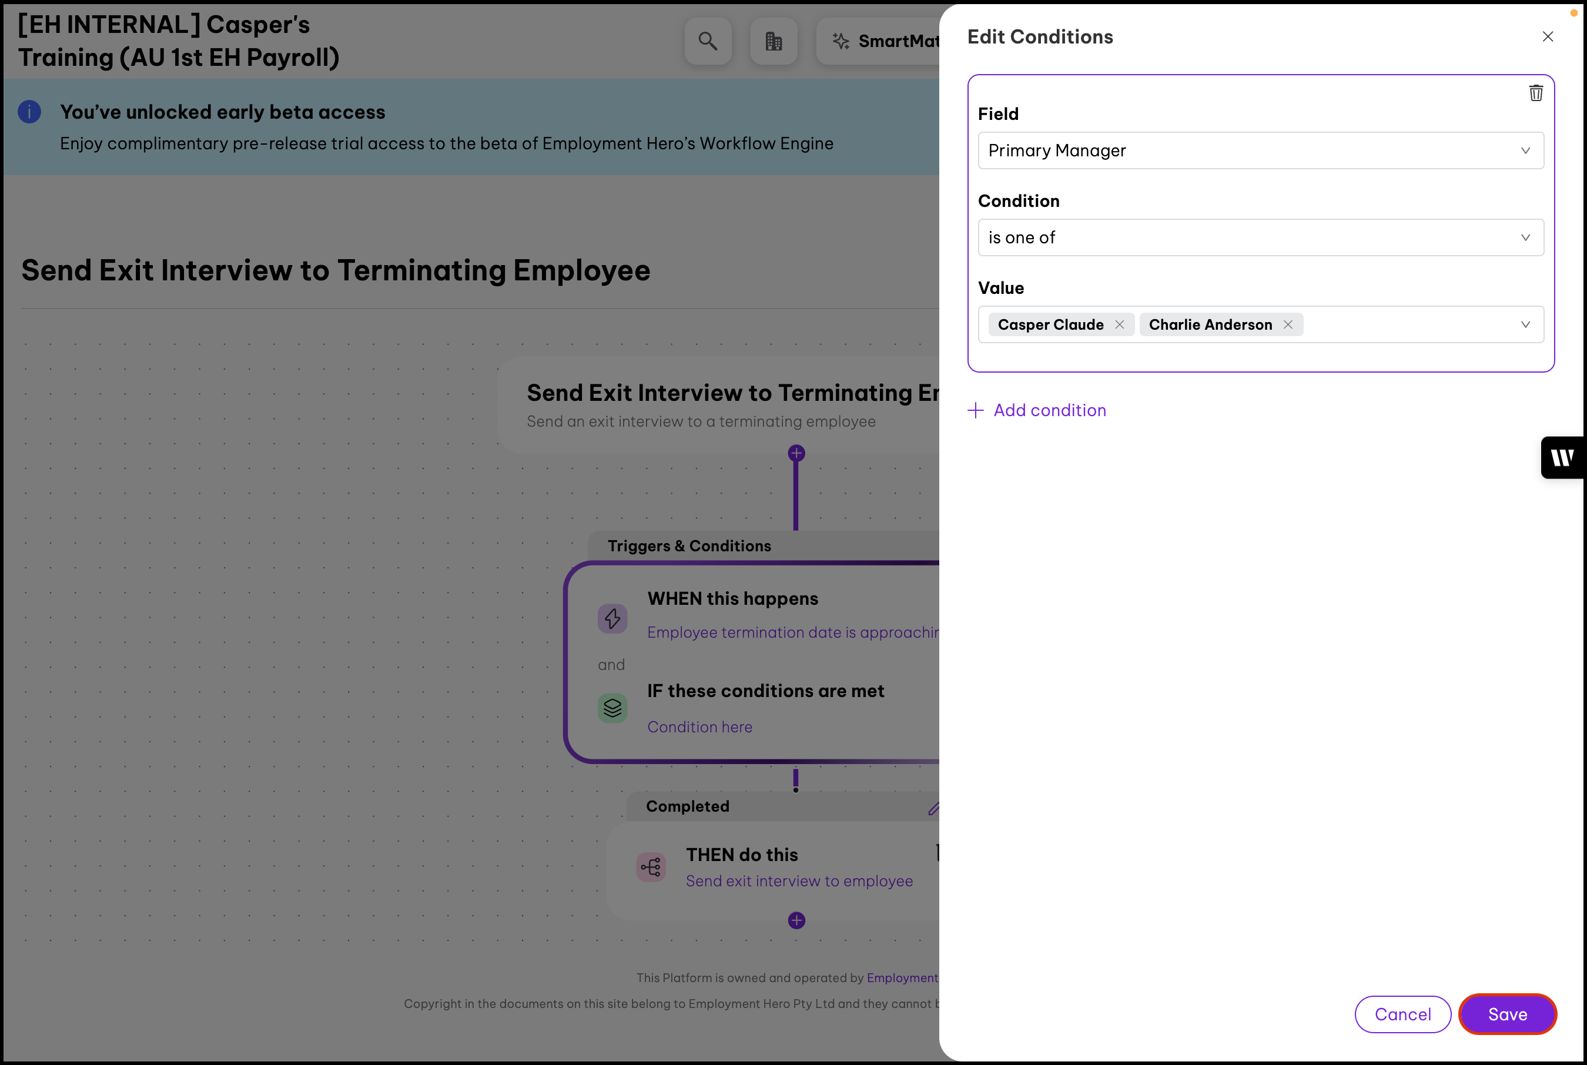Open the search magnifier icon
Image resolution: width=1587 pixels, height=1065 pixels.
point(708,41)
